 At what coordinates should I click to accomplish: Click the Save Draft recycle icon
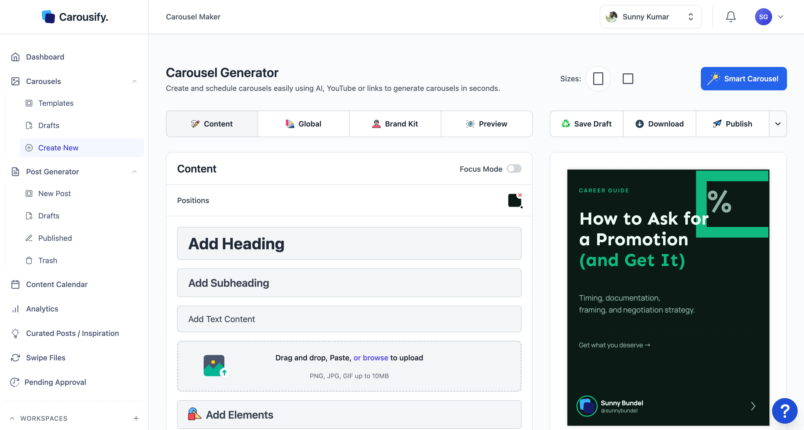pos(566,124)
